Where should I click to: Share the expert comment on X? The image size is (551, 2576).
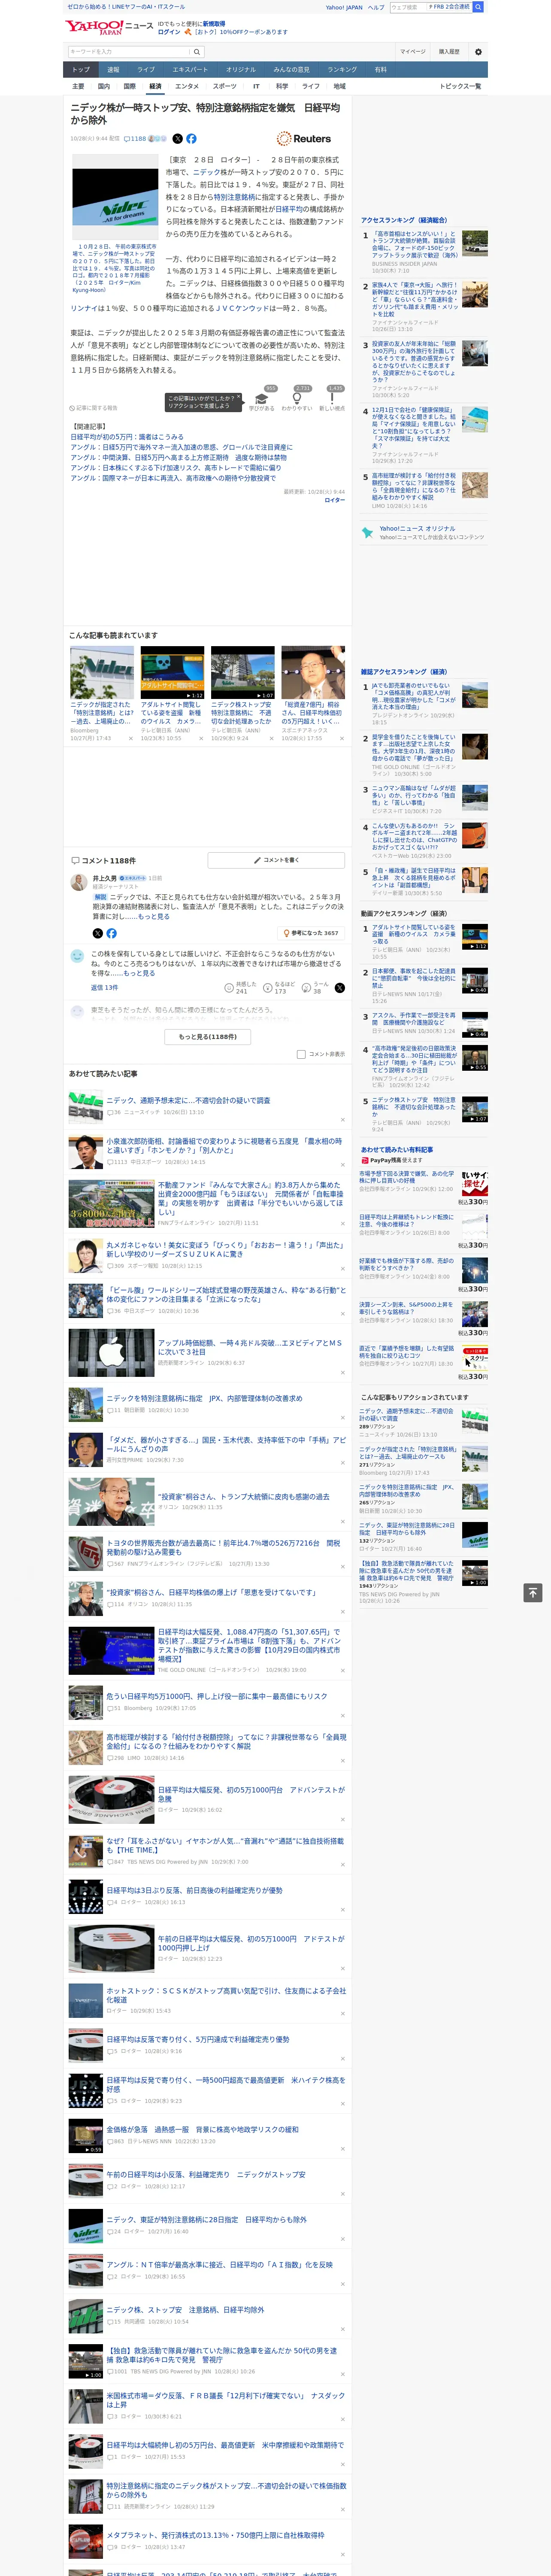[97, 933]
